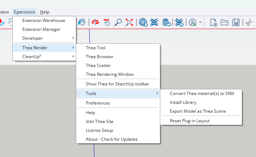
Task: Create a new file icon
Action: tap(213, 22)
